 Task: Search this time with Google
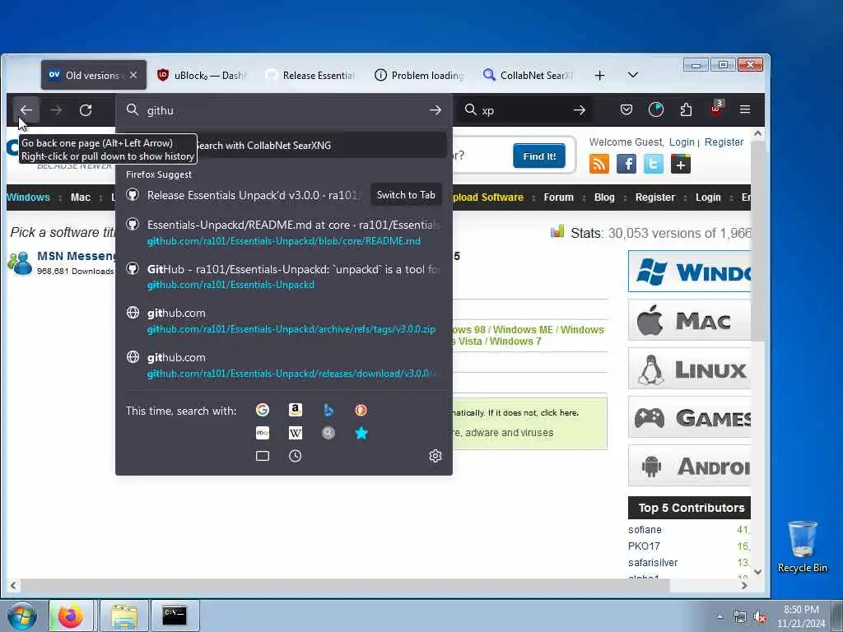(263, 410)
